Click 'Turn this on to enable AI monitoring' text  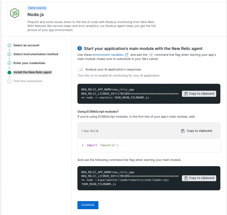tap(119, 75)
